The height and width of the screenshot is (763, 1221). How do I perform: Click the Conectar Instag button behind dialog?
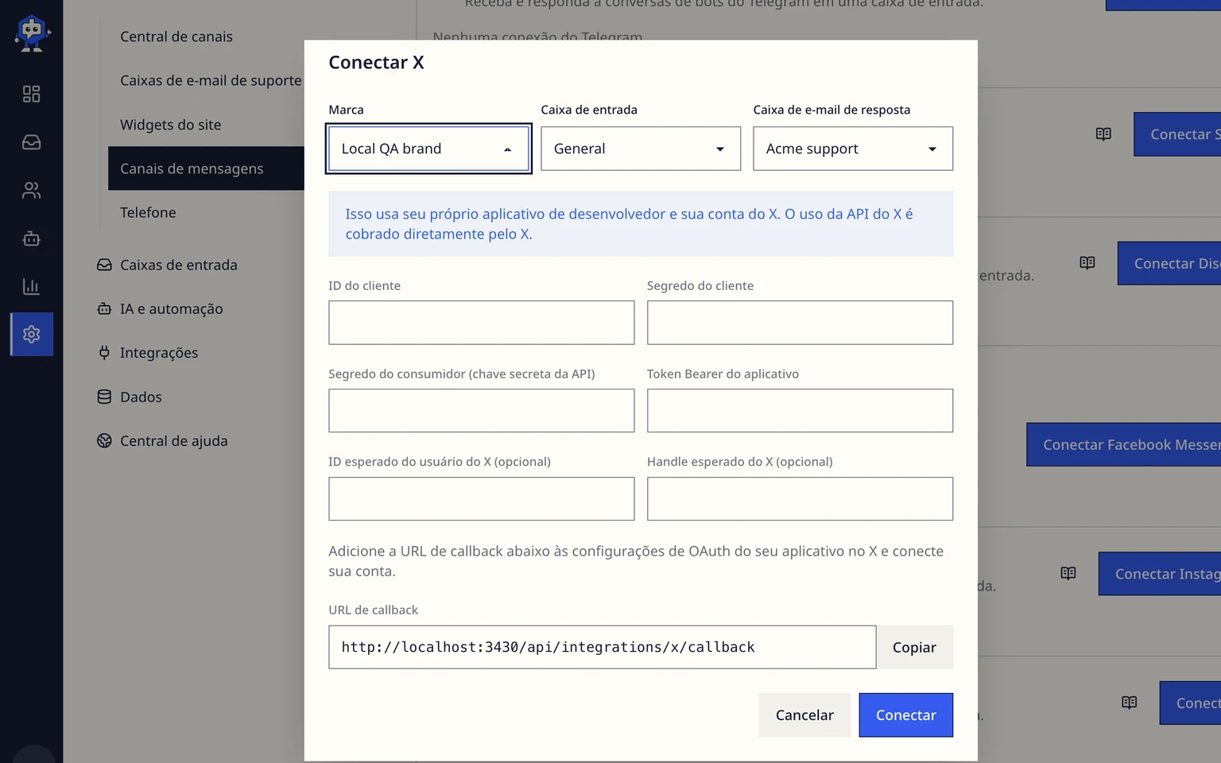[1160, 574]
